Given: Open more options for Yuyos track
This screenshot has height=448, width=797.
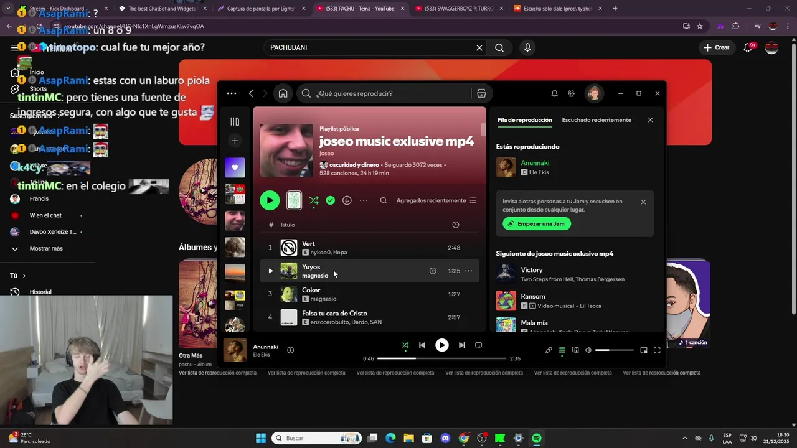Looking at the screenshot, I should click(x=468, y=271).
